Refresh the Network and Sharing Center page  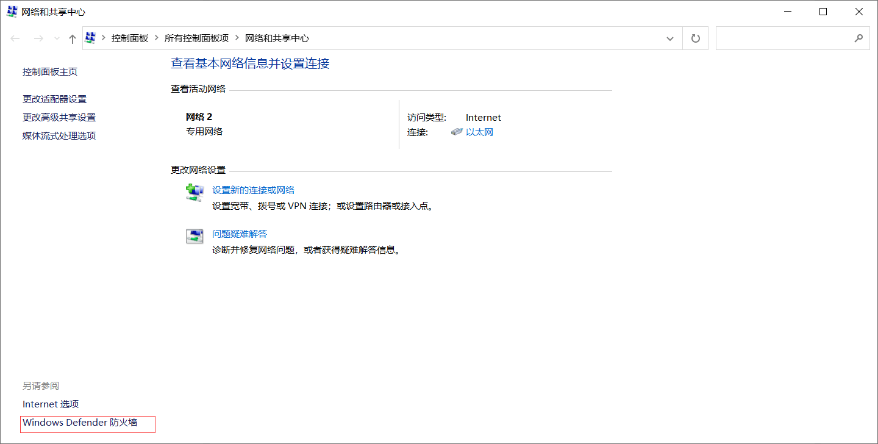click(x=695, y=38)
